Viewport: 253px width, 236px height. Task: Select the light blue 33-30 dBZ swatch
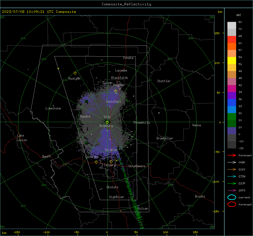(232, 110)
